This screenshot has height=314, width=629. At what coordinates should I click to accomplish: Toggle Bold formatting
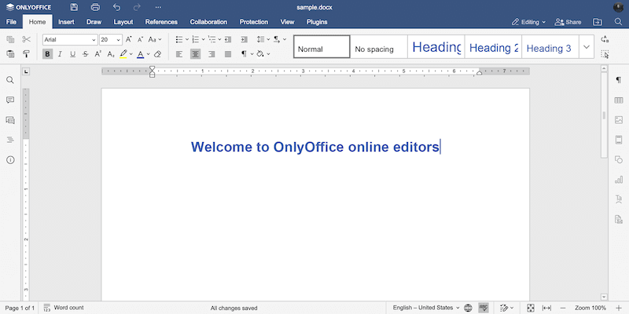pos(47,53)
